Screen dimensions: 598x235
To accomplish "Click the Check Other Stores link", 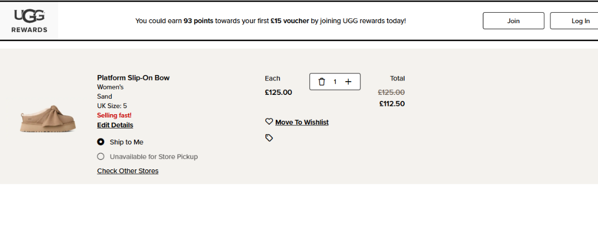I will (x=128, y=171).
